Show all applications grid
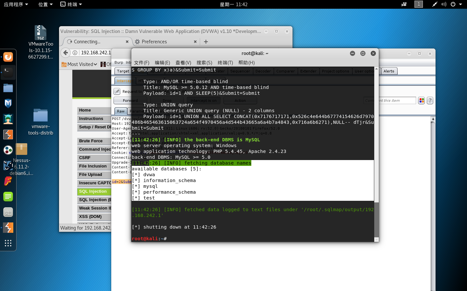The width and height of the screenshot is (467, 291). point(8,243)
